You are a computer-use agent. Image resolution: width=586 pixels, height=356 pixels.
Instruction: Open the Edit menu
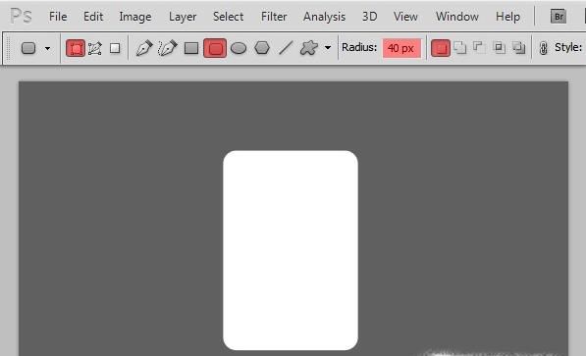tap(93, 17)
